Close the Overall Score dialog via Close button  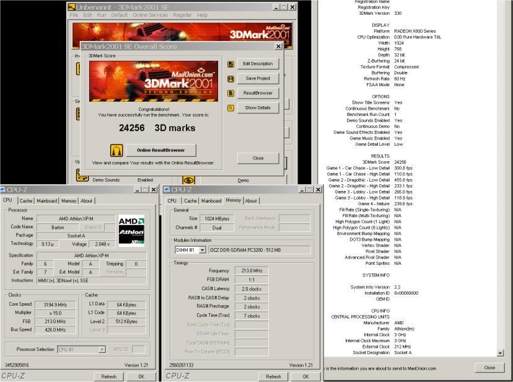[x=258, y=158]
